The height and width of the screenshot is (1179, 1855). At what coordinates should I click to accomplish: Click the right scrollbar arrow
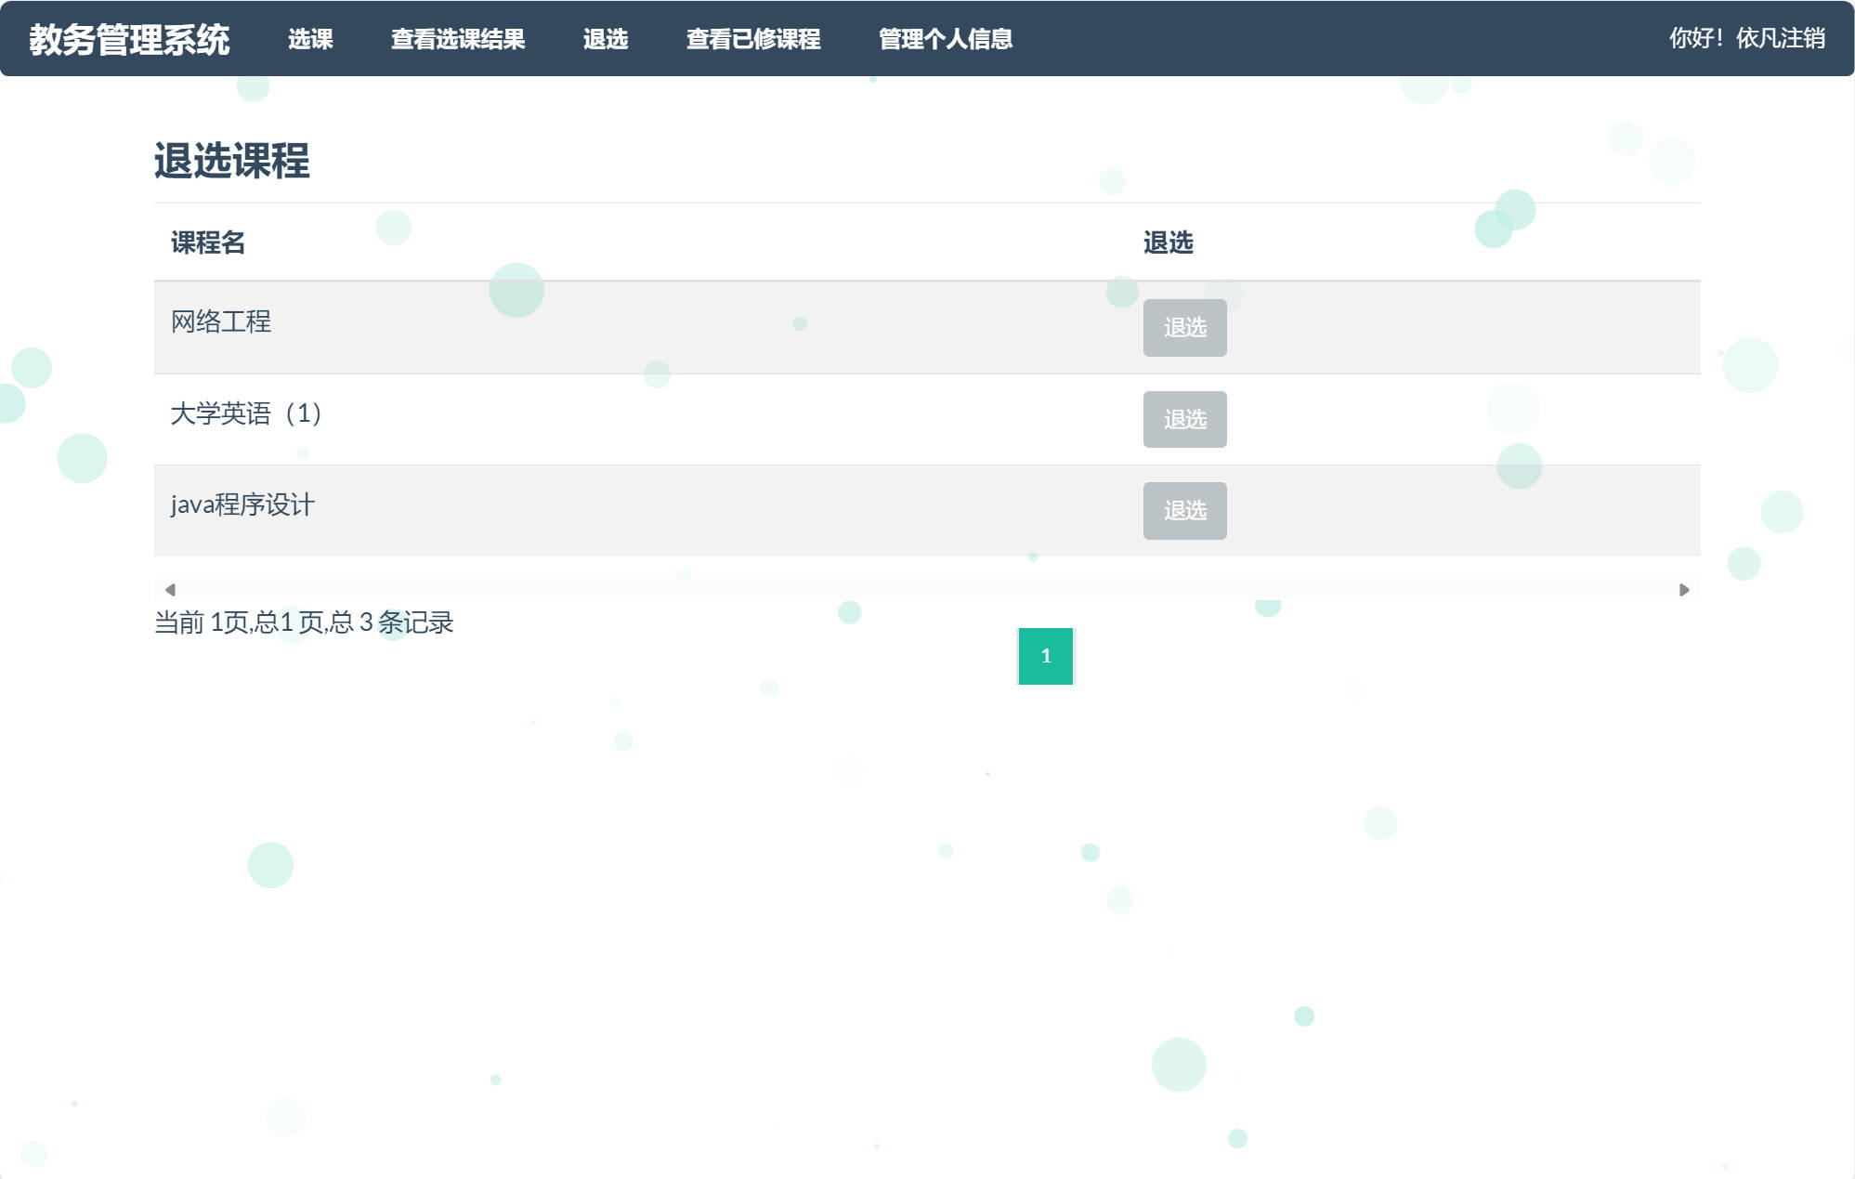(x=1683, y=587)
